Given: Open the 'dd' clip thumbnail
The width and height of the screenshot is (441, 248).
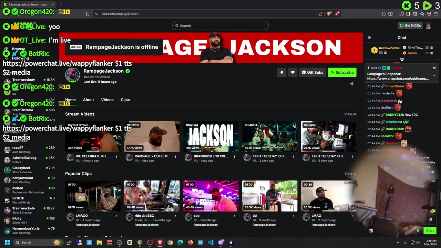Looking at the screenshot, I should (270, 196).
